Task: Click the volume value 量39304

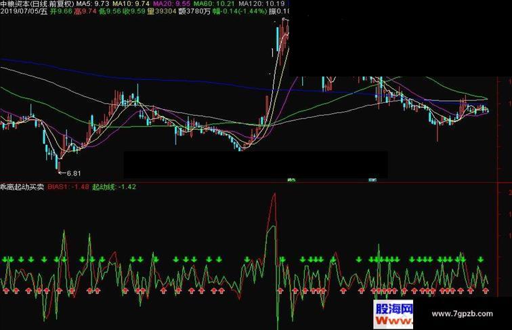Action: pos(162,12)
